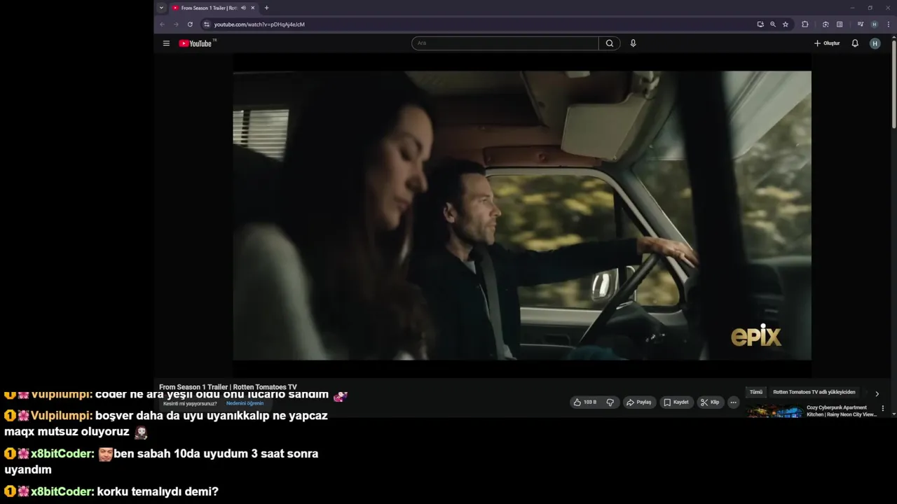Go back in the browser
The height and width of the screenshot is (504, 897).
click(163, 24)
